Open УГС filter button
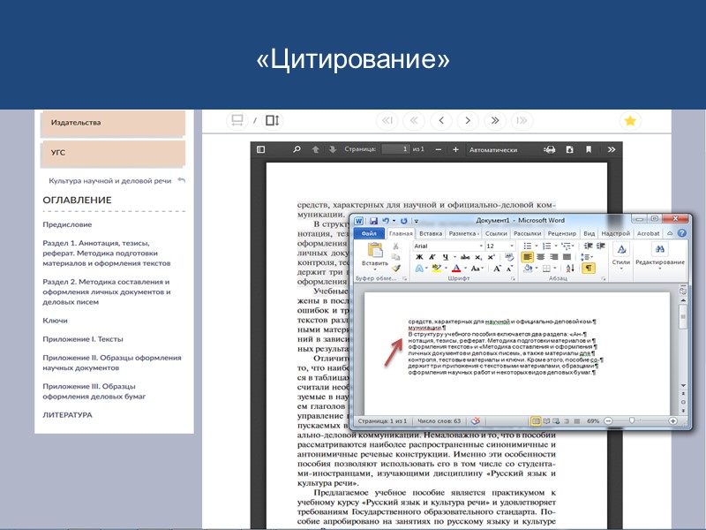706x530 pixels. coord(113,153)
